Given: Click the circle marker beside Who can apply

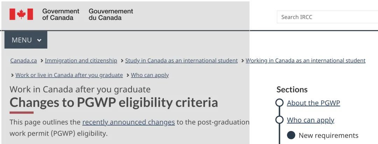Looking at the screenshot, I should click(x=279, y=120).
